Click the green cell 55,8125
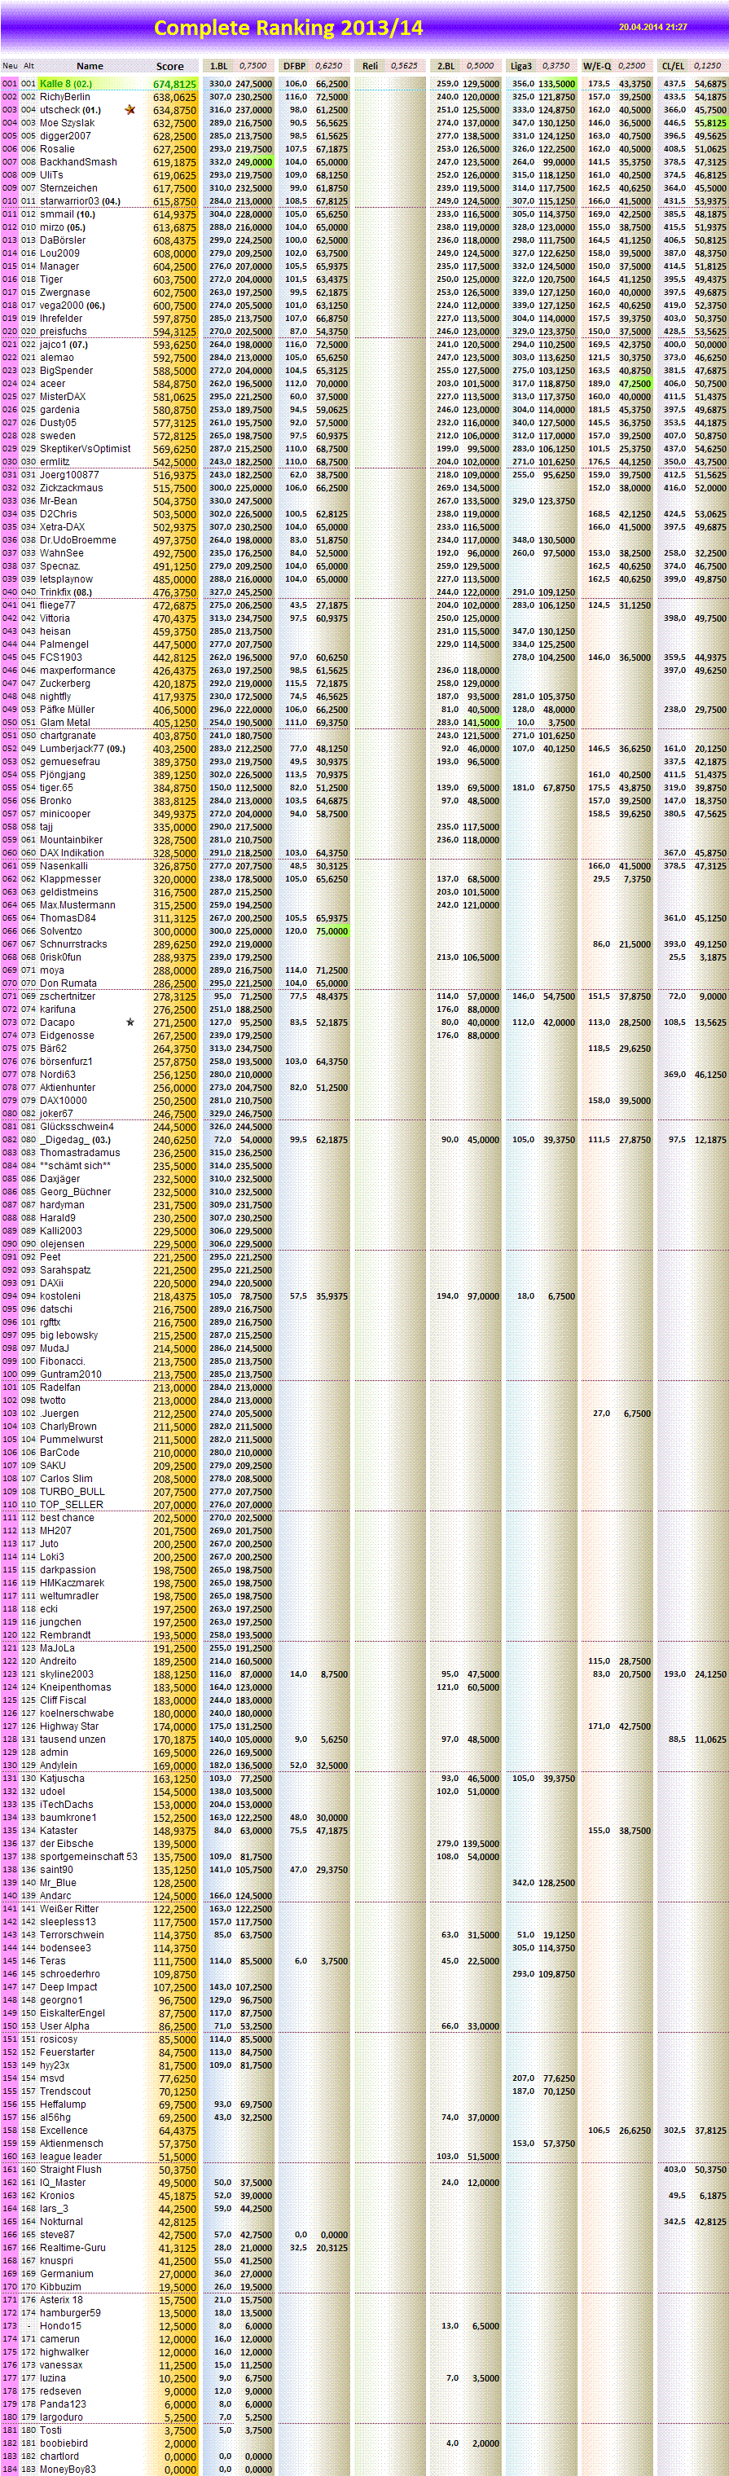The height and width of the screenshot is (2476, 729). (711, 123)
